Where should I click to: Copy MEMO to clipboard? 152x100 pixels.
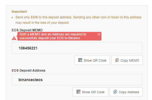[127, 60]
